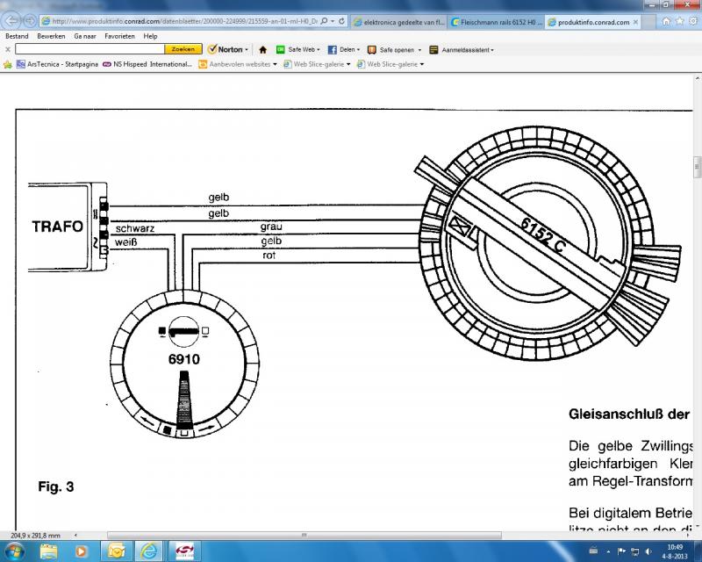Switch to Internet Explorer taskbar icon
This screenshot has height=562, width=702.
149,551
